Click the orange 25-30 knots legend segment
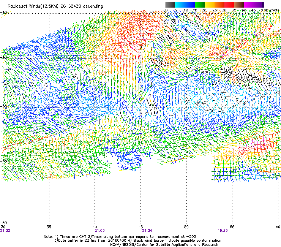281x247 pixels. click(219, 5)
